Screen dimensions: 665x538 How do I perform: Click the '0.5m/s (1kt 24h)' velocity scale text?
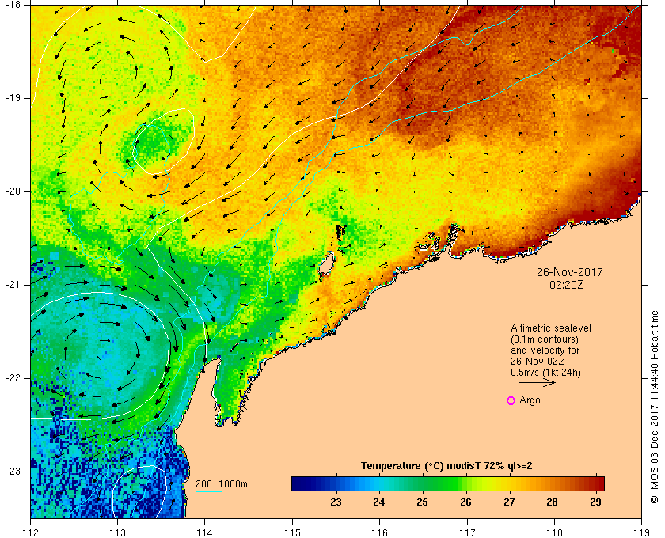545,373
